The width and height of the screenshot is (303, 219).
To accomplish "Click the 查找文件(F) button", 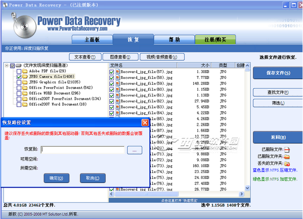I will click(278, 92).
